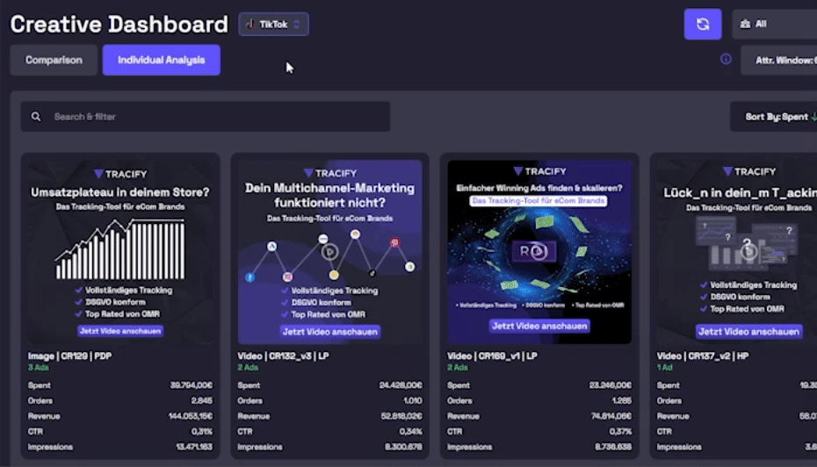Click the Revenue value 144.053,15€
Screen dimensions: 817x467
tap(190, 416)
